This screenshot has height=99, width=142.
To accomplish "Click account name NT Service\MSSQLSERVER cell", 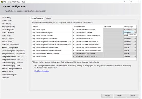I will click(88, 33).
